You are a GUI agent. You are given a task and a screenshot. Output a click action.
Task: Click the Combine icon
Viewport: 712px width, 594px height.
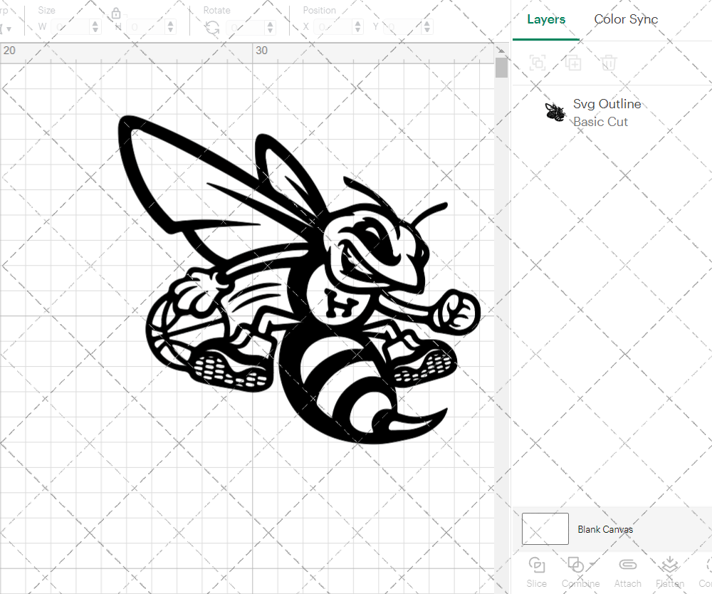coord(576,564)
